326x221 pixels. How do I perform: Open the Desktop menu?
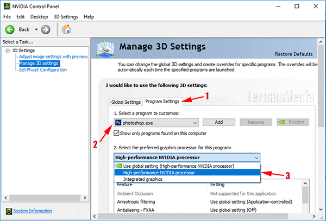point(39,17)
